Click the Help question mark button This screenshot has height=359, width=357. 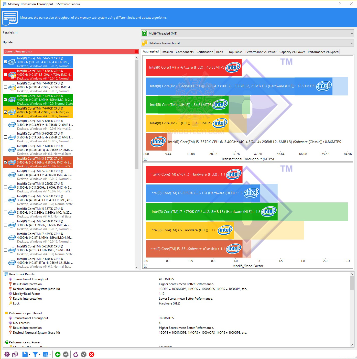click(340, 4)
